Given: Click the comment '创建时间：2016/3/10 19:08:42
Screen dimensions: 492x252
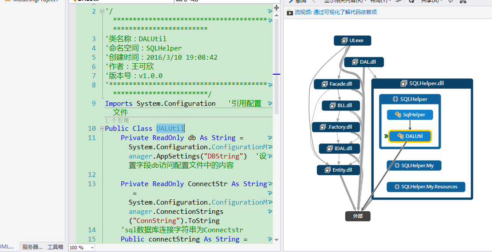Looking at the screenshot, I should tap(161, 58).
